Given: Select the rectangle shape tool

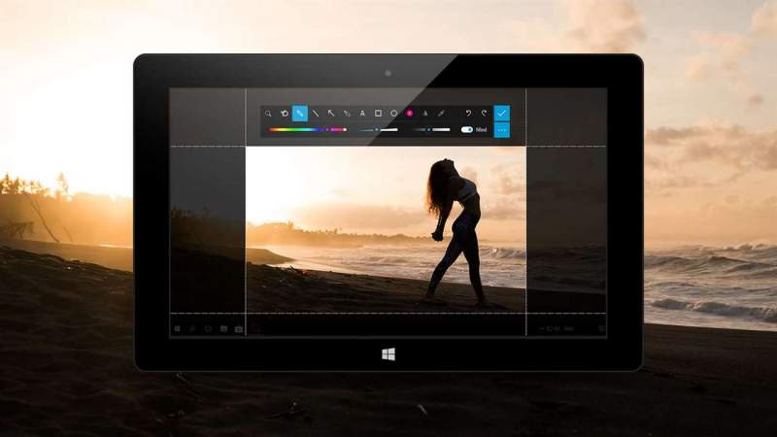Looking at the screenshot, I should [378, 114].
